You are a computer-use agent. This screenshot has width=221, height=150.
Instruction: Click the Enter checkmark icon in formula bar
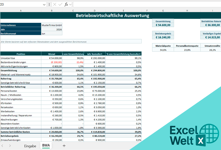point(60,4)
